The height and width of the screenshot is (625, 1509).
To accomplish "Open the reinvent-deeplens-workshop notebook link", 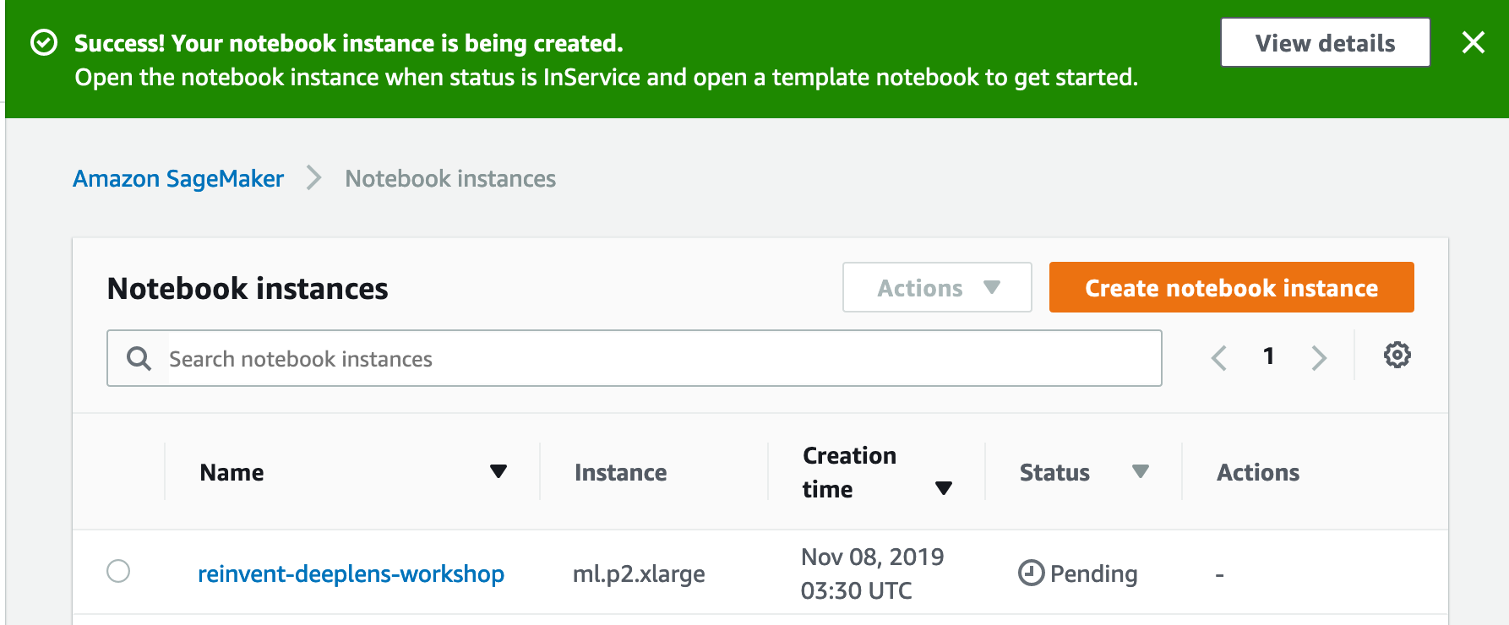I will (x=351, y=573).
